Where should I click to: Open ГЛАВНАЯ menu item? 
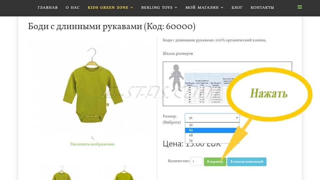48,8
